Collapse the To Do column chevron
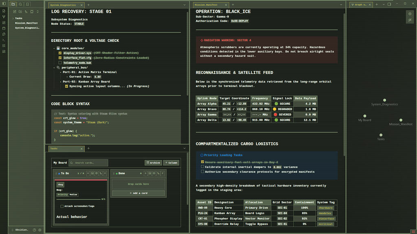This screenshot has width=417, height=234. [105, 173]
